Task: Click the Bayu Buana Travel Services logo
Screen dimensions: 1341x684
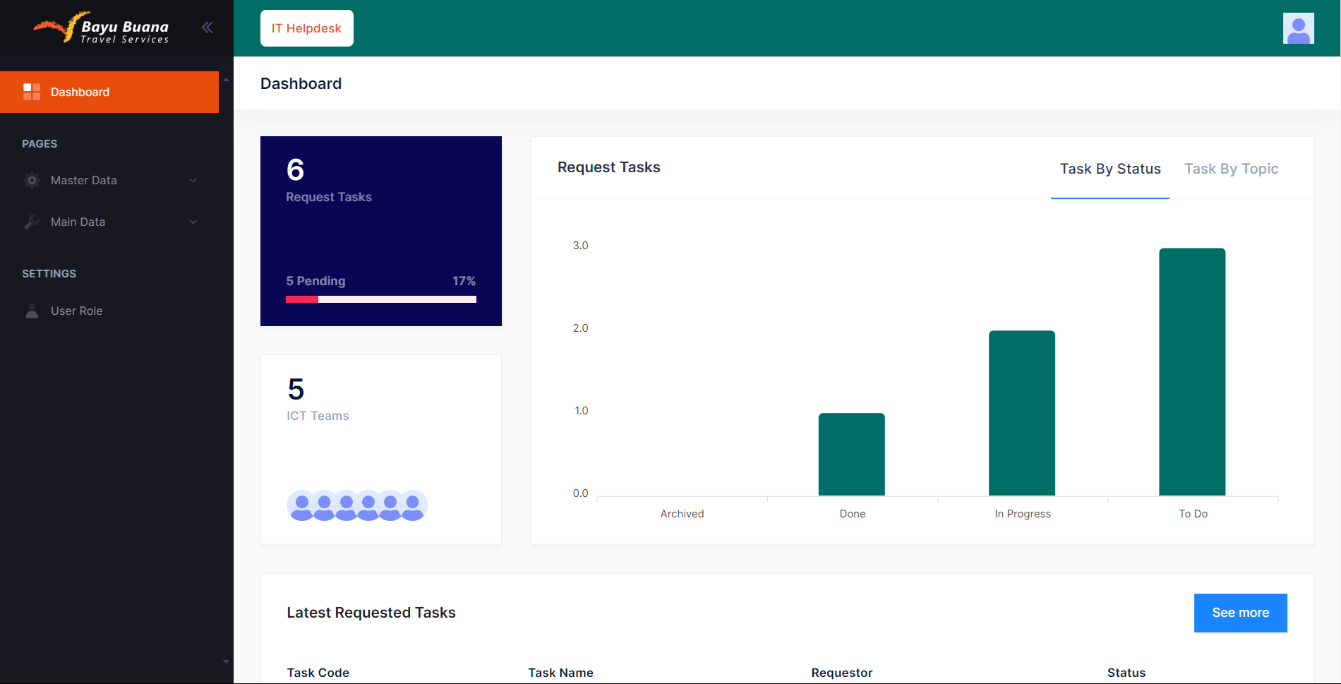Action: 102,29
